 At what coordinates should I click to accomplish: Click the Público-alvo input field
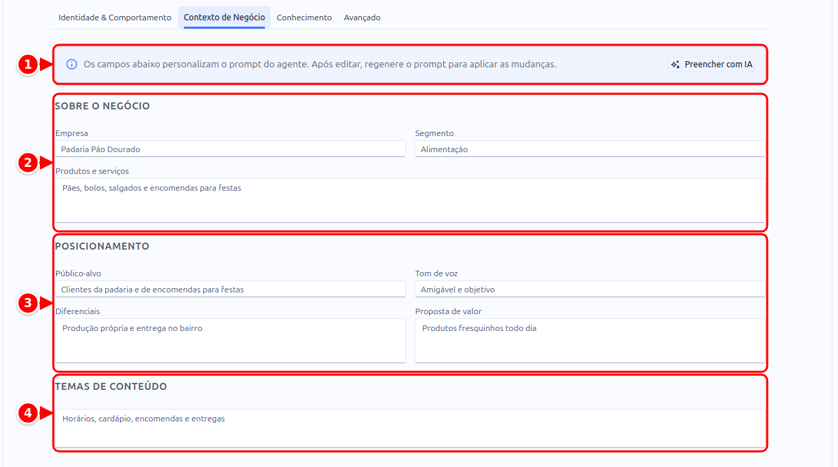tap(230, 289)
